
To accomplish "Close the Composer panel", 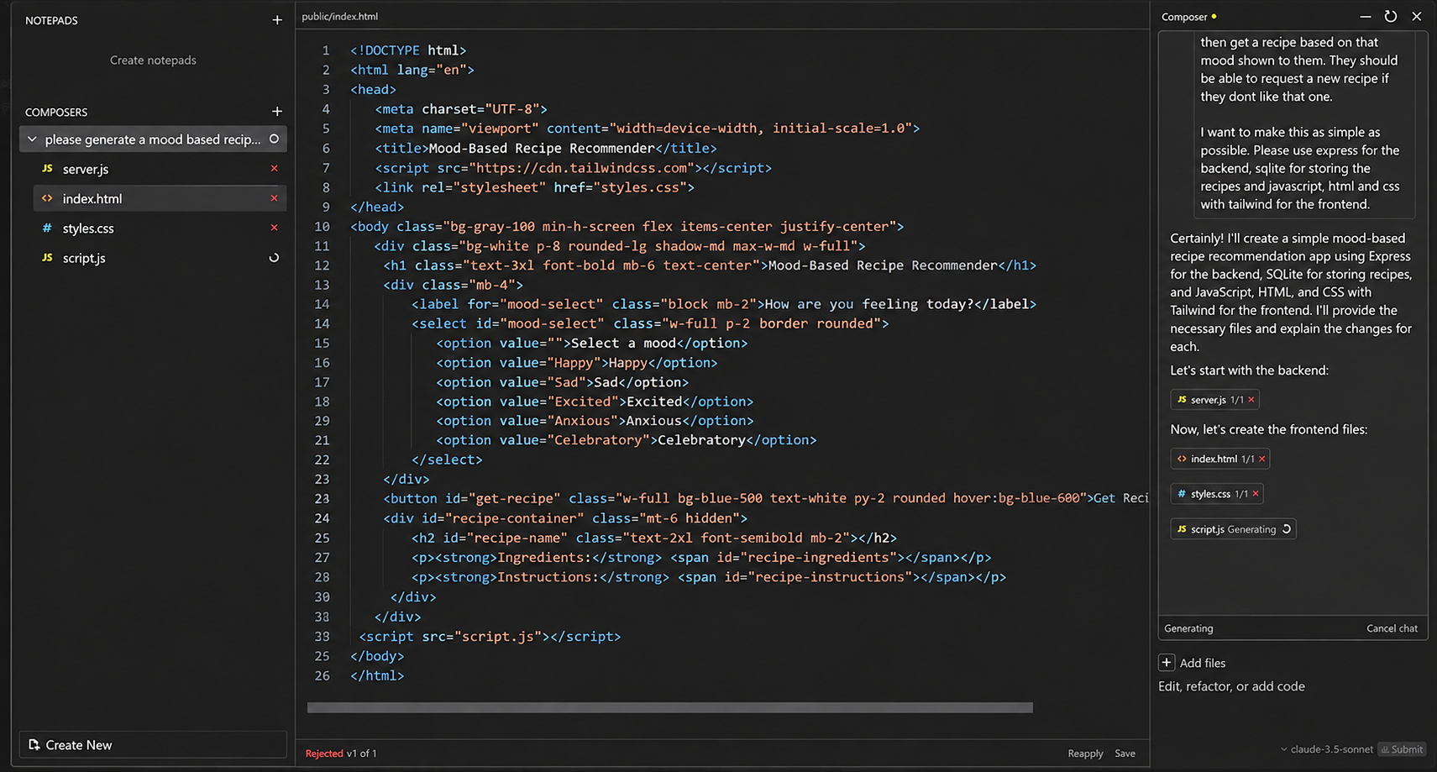I will click(1417, 17).
